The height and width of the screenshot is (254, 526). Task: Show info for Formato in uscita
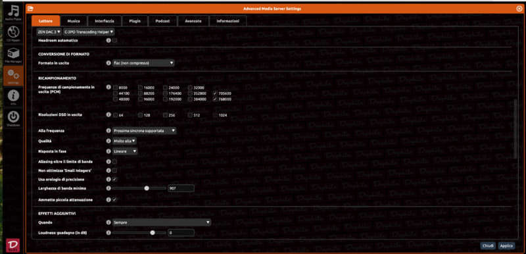[108, 63]
